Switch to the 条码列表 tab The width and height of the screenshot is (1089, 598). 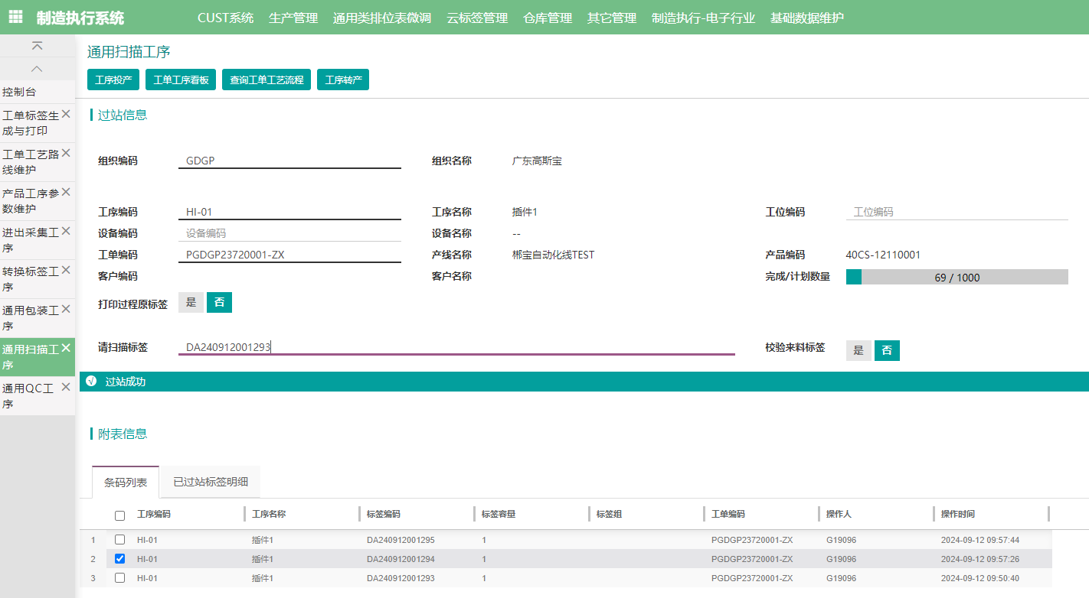click(126, 483)
